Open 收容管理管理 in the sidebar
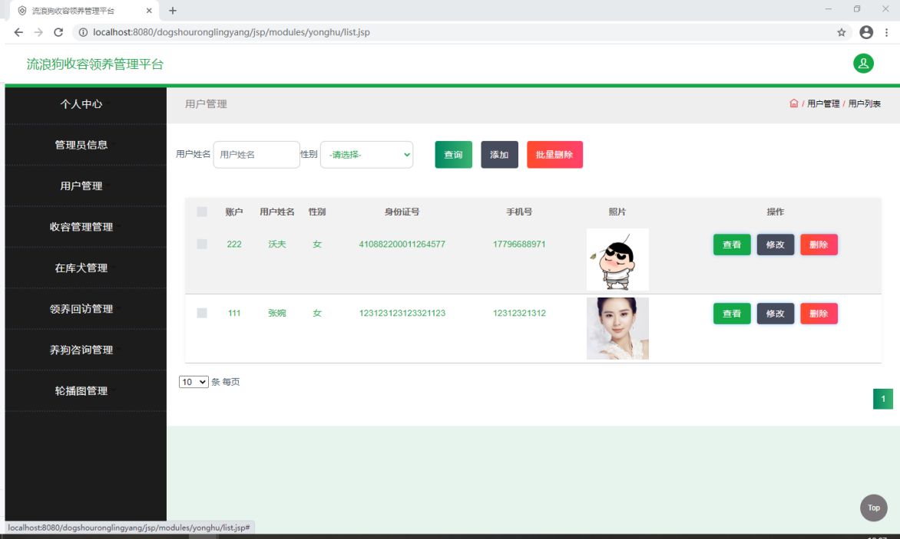 click(x=81, y=227)
